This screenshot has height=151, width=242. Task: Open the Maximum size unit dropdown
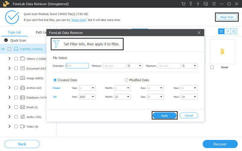point(190,66)
